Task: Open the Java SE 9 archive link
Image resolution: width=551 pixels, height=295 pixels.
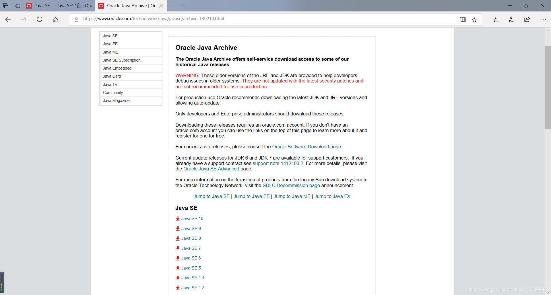Action: [x=191, y=229]
